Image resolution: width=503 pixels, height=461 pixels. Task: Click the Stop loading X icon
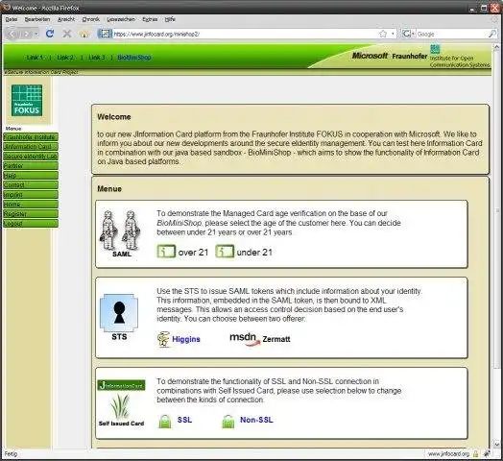tap(67, 34)
